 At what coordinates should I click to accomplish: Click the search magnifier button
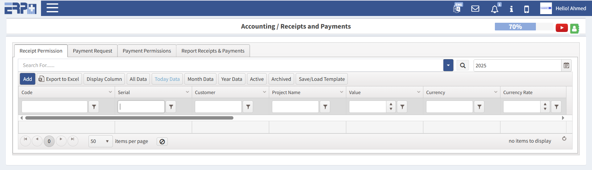click(x=462, y=65)
